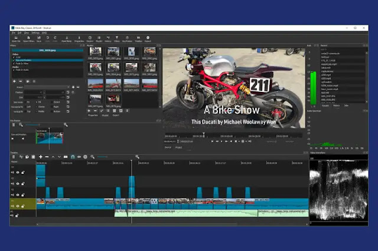The width and height of the screenshot is (378, 251).
Task: Append clip with the timeline plus icon
Action: tap(41, 157)
